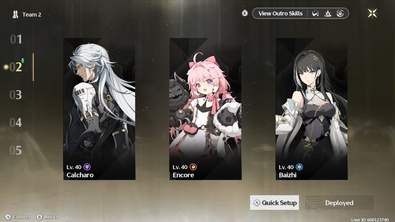This screenshot has height=222, width=395.
Task: Click the first outro skill icon
Action: 315,14
